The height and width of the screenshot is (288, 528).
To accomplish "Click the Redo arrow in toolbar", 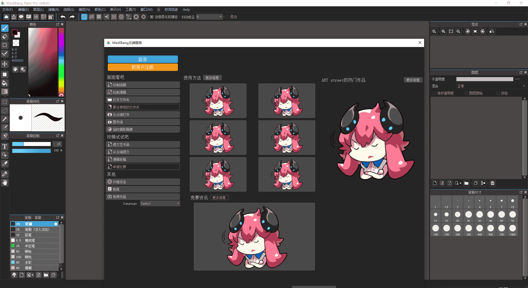I will pyautogui.click(x=72, y=17).
